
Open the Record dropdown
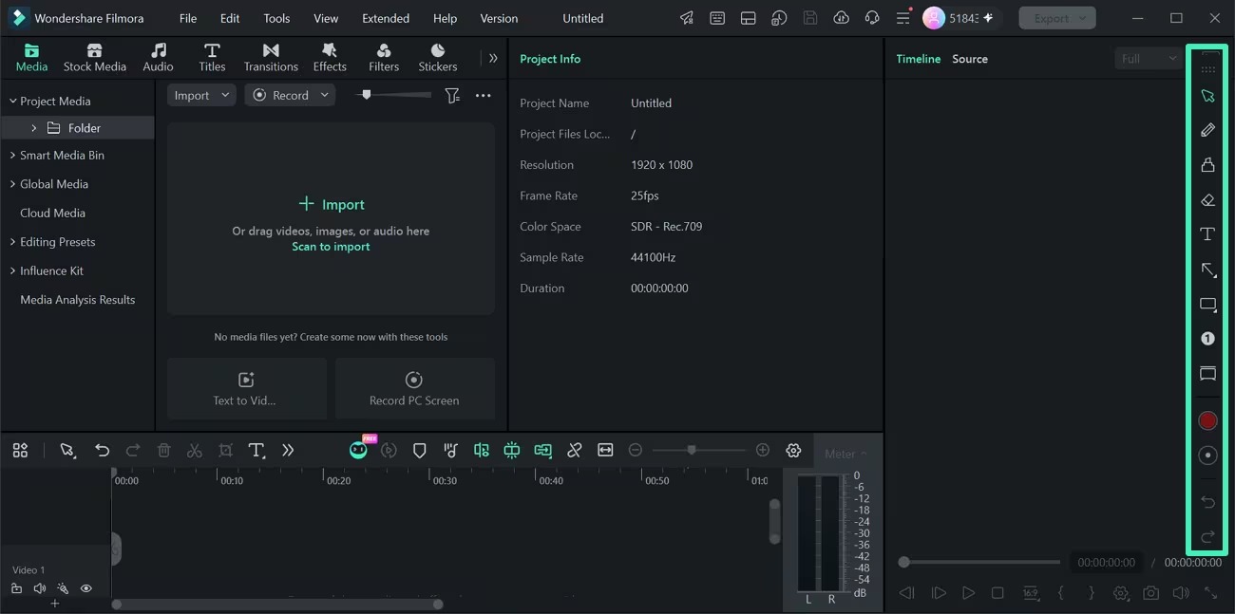point(290,95)
